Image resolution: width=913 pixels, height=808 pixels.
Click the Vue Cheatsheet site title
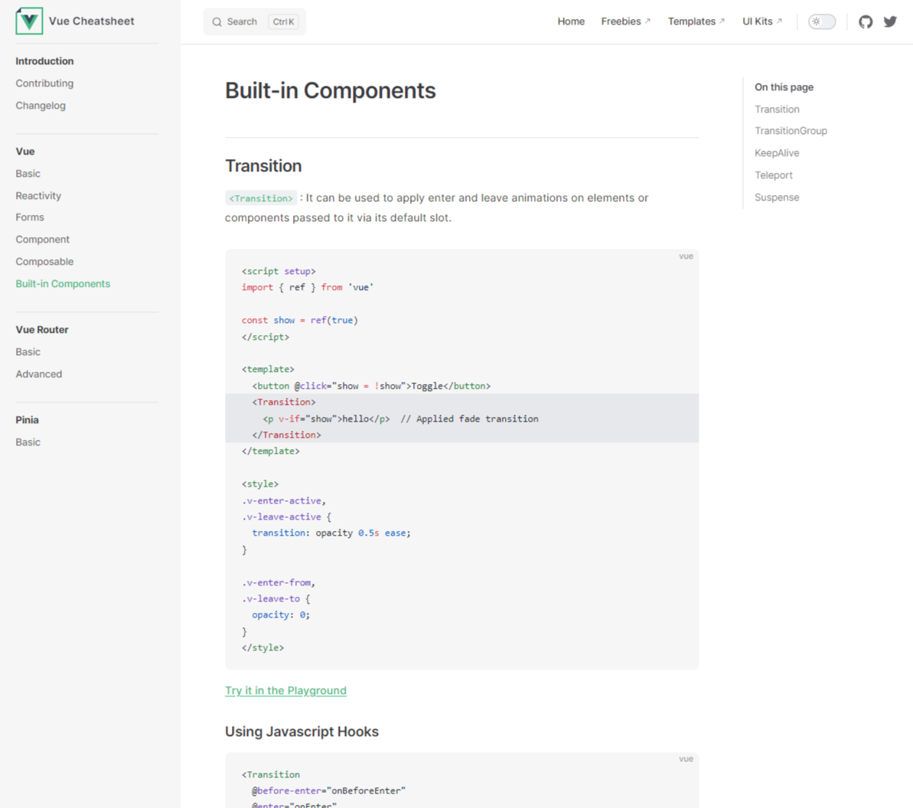pyautogui.click(x=91, y=21)
